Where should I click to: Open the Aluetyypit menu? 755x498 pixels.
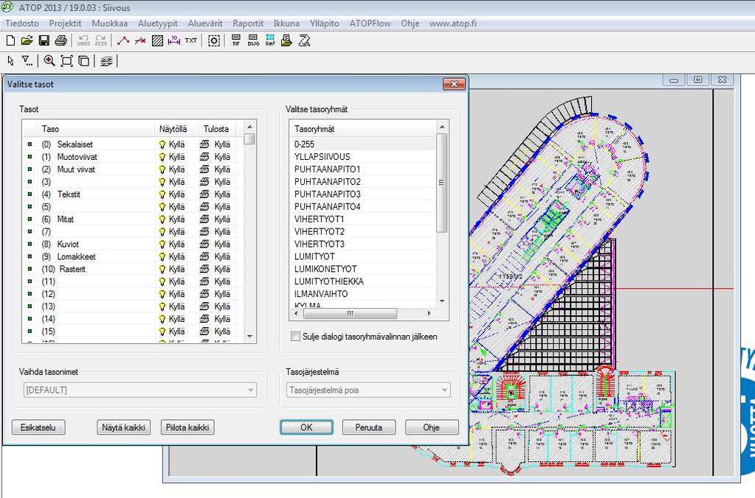(x=157, y=24)
